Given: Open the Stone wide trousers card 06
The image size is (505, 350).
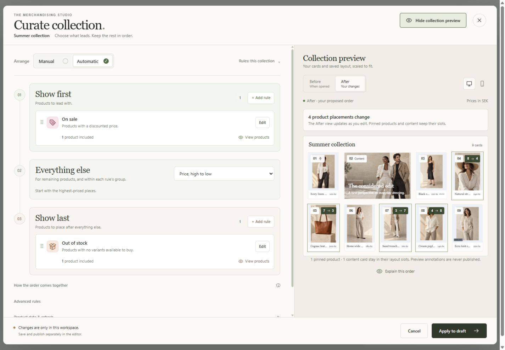Looking at the screenshot, I should [x=359, y=228].
